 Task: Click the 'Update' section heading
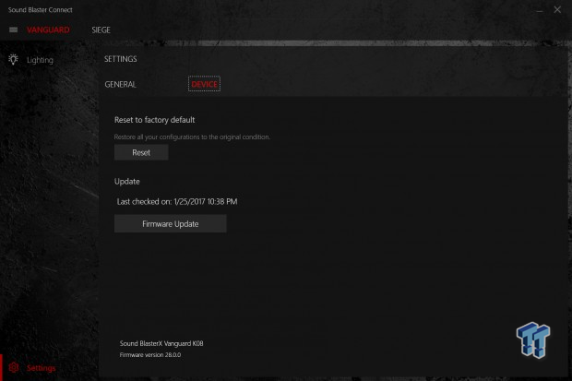tap(127, 182)
